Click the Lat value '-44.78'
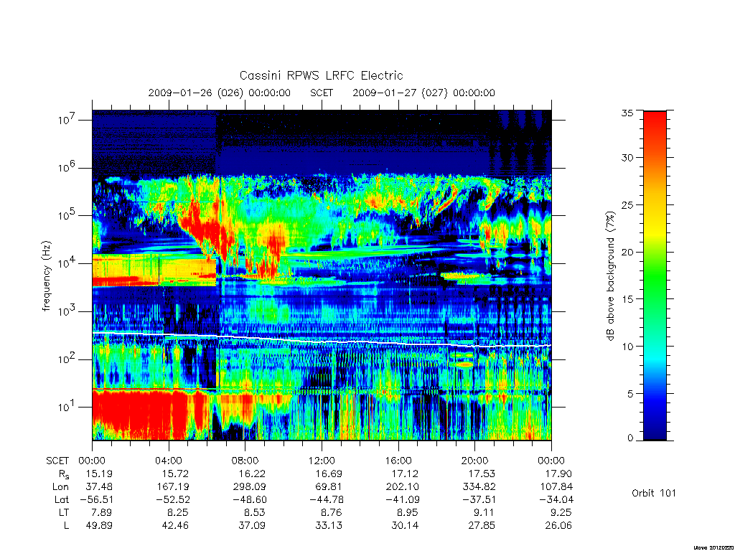 pyautogui.click(x=327, y=499)
